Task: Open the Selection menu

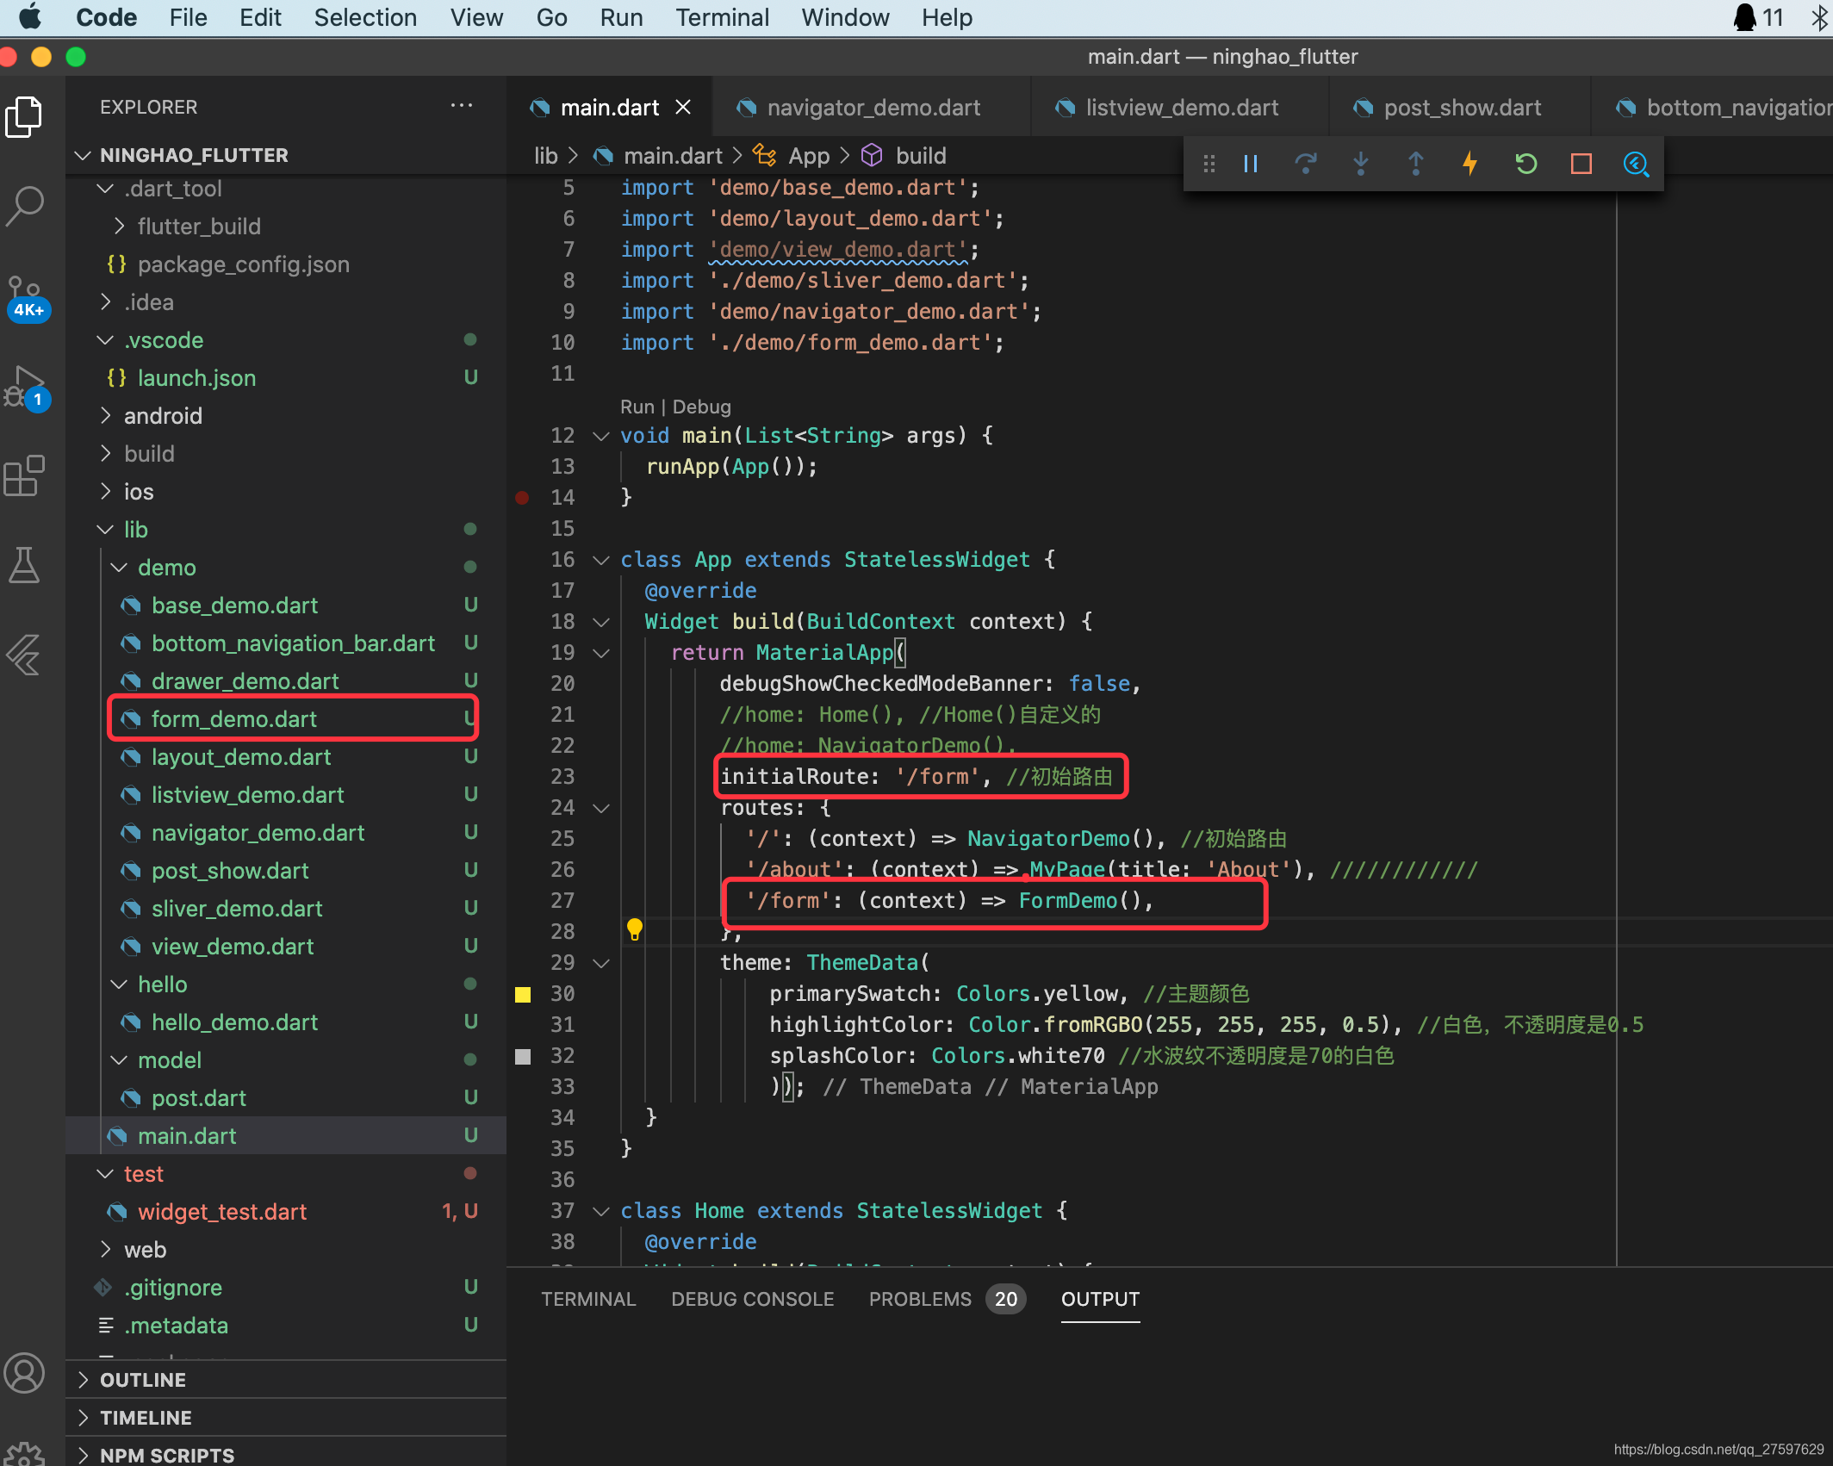Action: click(x=365, y=17)
